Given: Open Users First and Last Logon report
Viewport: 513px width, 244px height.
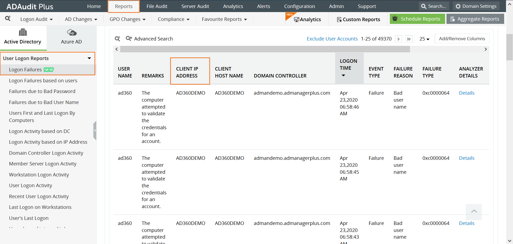Looking at the screenshot, I should tap(42, 117).
